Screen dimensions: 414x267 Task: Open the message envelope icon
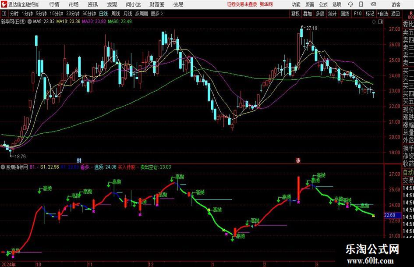click(x=373, y=4)
